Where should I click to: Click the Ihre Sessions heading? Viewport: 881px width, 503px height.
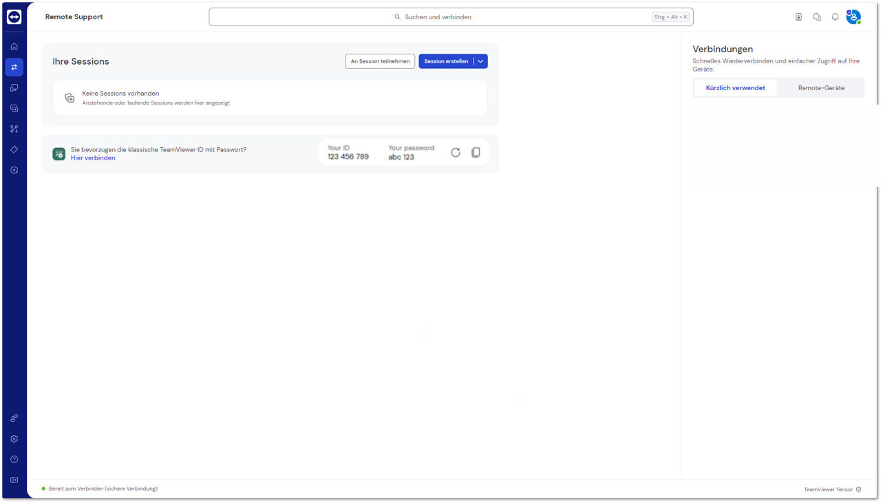(x=81, y=61)
